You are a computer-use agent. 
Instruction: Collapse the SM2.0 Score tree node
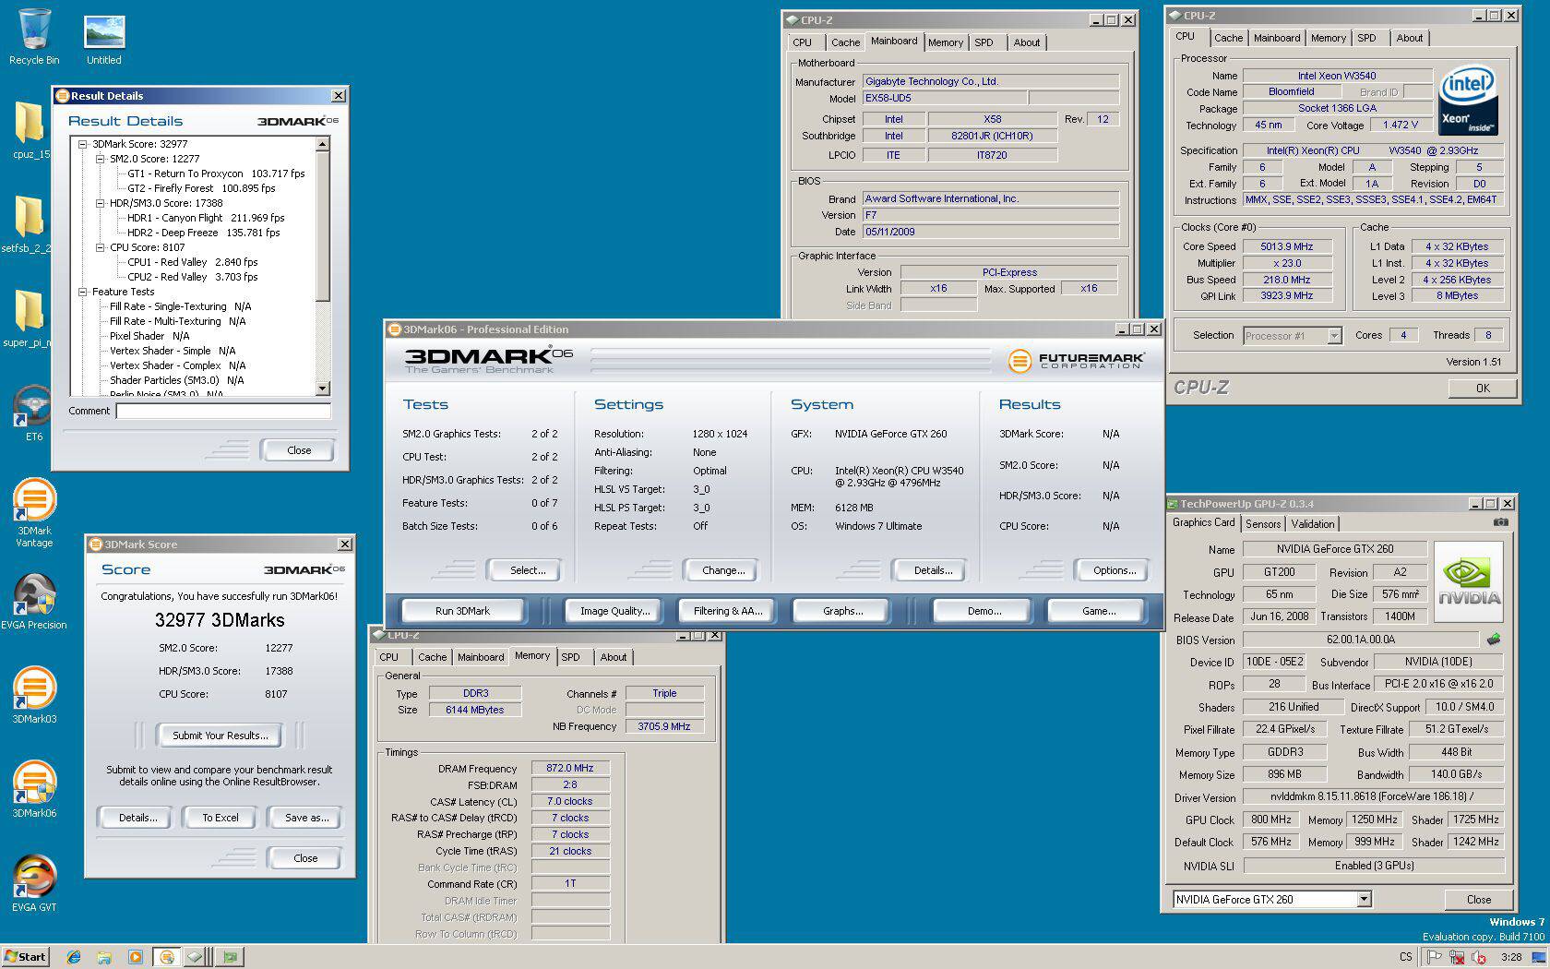(100, 159)
